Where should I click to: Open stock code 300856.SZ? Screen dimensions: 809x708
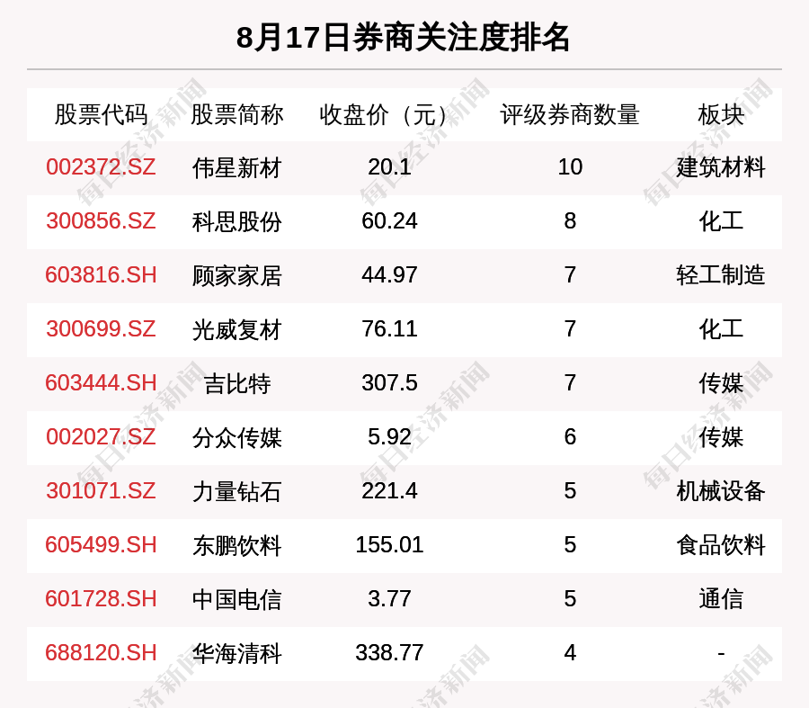click(x=101, y=221)
